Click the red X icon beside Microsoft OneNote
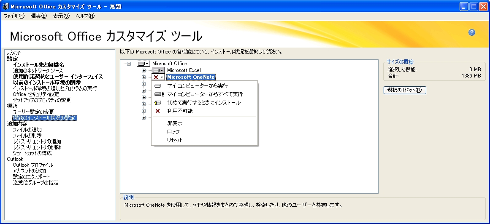 (156, 77)
